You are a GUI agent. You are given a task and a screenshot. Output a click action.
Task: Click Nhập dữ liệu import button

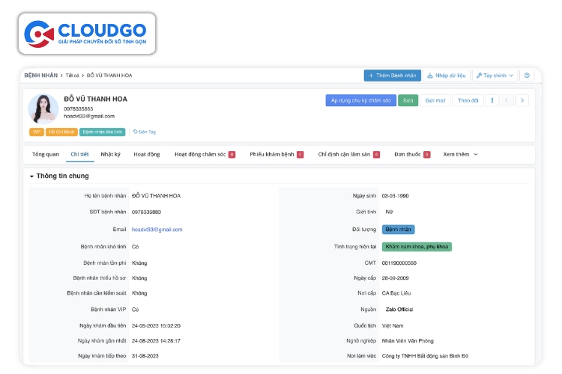446,76
